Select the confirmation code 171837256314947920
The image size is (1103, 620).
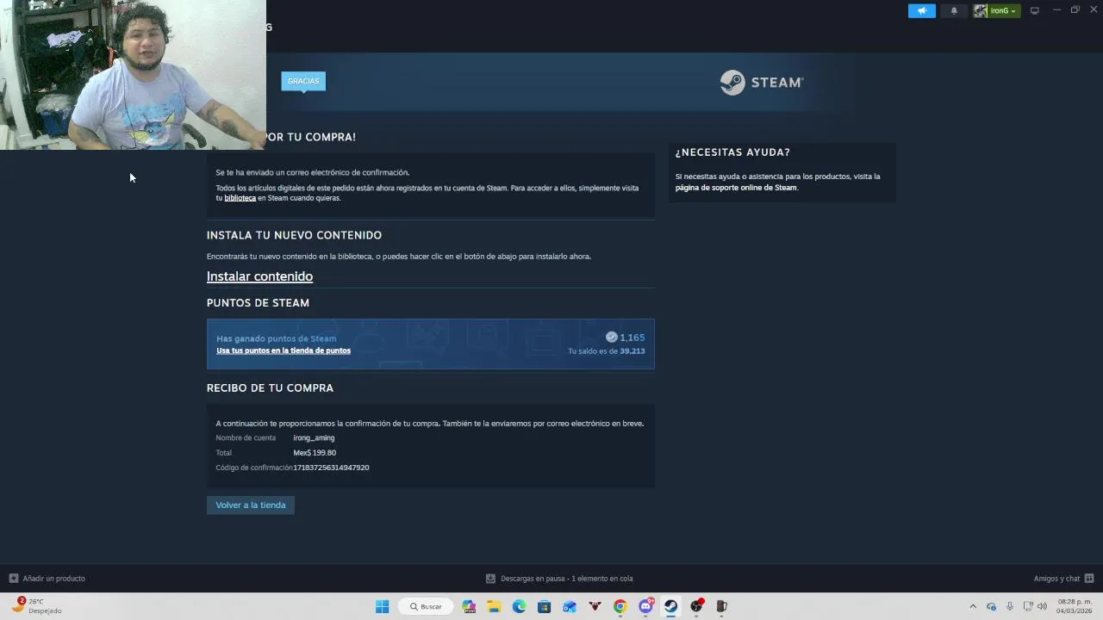click(331, 468)
